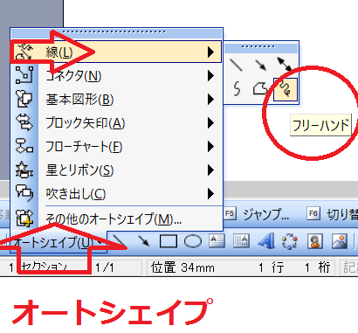Insert a horizontal text box
This screenshot has height=333, width=358.
pyautogui.click(x=217, y=241)
